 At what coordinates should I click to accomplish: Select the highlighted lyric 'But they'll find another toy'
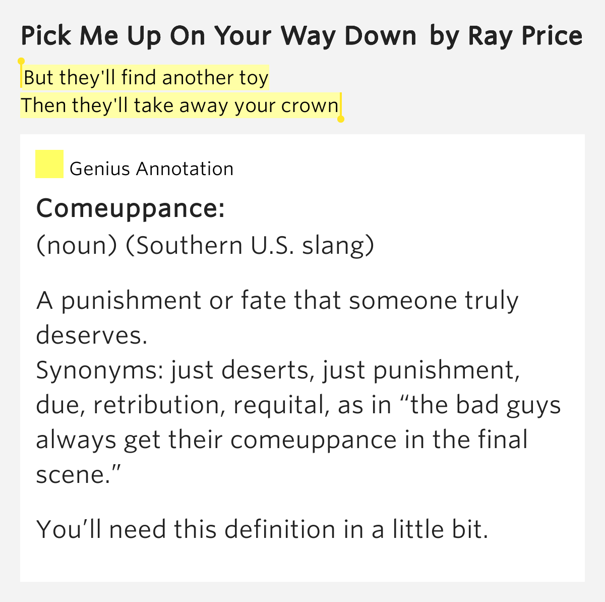(146, 78)
